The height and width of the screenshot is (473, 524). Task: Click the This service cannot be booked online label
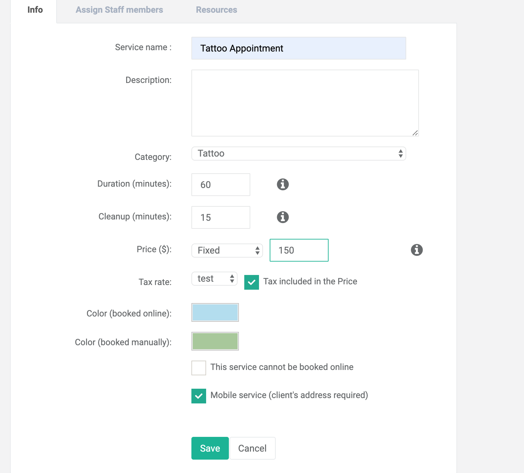pos(282,367)
